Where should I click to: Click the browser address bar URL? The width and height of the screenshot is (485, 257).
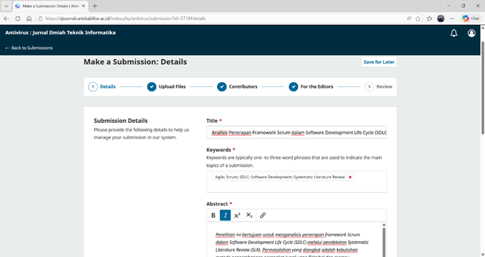tap(125, 19)
